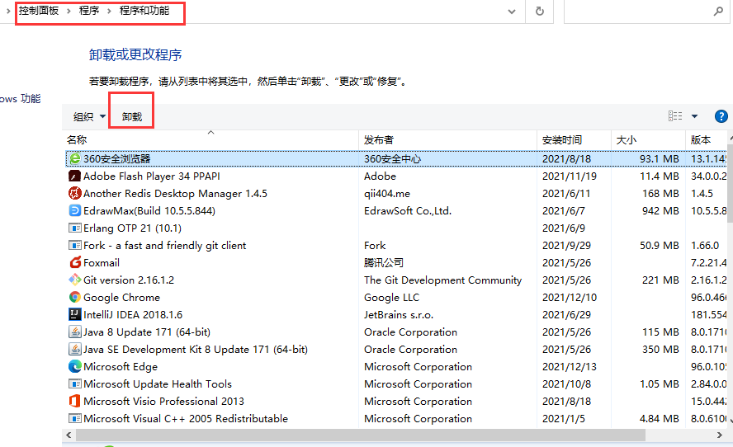Image resolution: width=733 pixels, height=447 pixels.
Task: Click the Microsoft Visio Professional 2013 icon
Action: (x=75, y=401)
